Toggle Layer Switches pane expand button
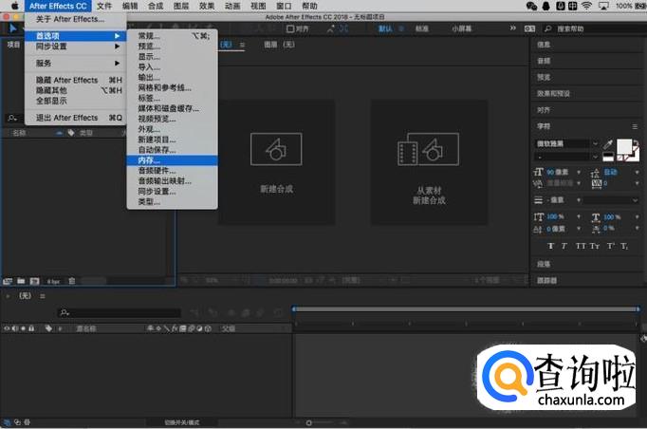The image size is (647, 429). coord(8,422)
